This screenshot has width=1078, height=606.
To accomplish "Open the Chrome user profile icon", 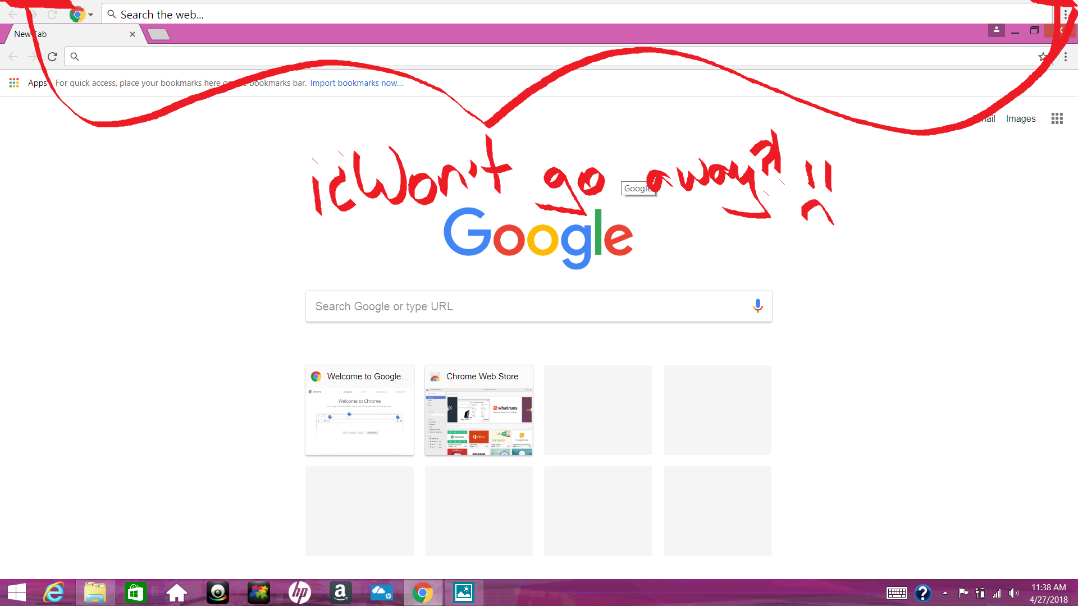I will [x=996, y=30].
